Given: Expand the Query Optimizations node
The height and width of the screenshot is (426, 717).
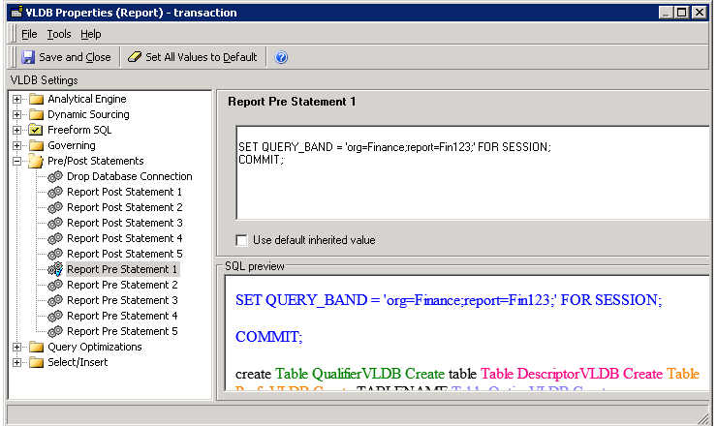Looking at the screenshot, I should tap(16, 348).
